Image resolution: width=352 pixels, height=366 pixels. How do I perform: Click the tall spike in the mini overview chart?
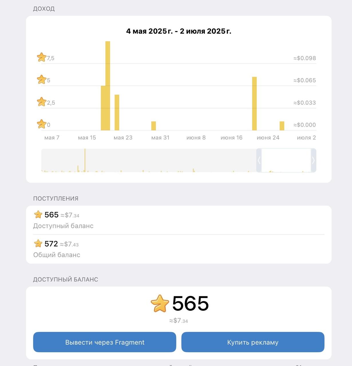point(85,160)
